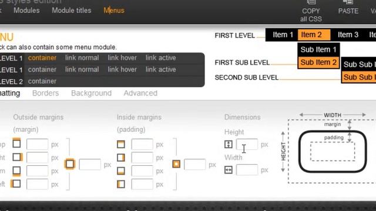
Task: Click the Width input field
Action: click(x=247, y=170)
